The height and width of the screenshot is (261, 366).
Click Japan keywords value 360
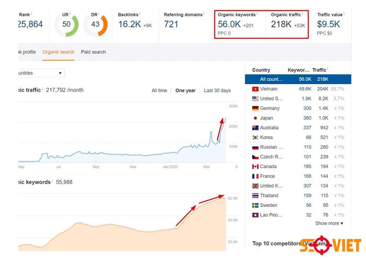tap(307, 118)
